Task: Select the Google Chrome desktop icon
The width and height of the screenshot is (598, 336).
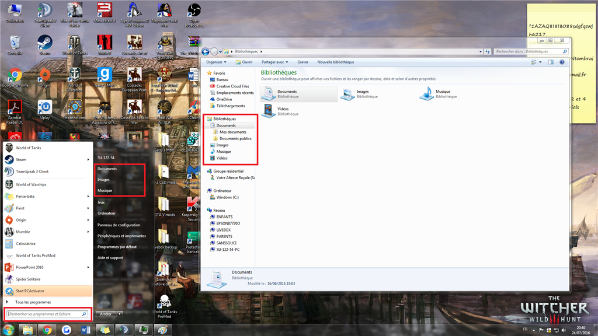Action: click(x=15, y=78)
